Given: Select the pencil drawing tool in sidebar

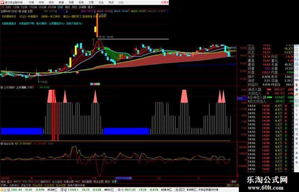Looking at the screenshot, I should coord(296,95).
